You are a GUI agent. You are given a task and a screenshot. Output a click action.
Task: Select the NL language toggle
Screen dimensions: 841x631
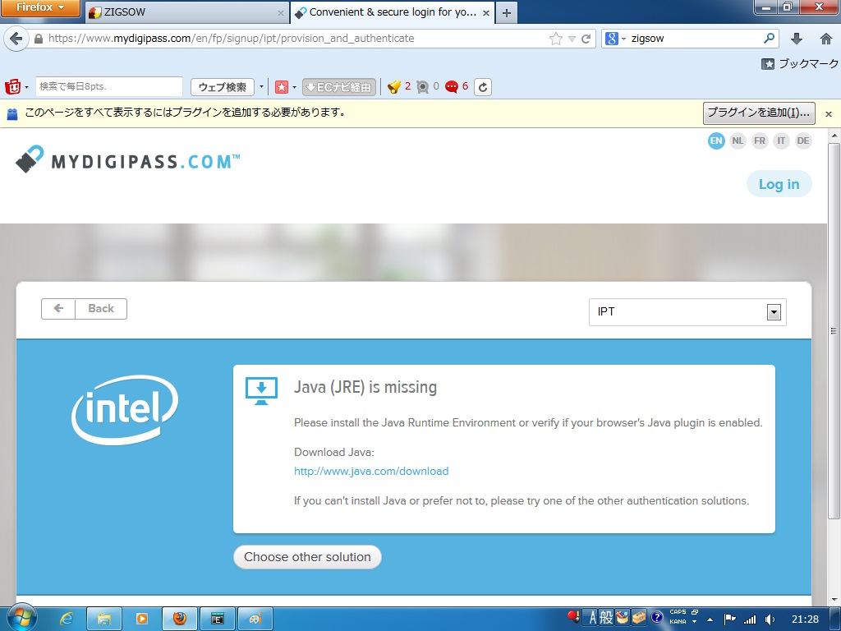tap(738, 141)
